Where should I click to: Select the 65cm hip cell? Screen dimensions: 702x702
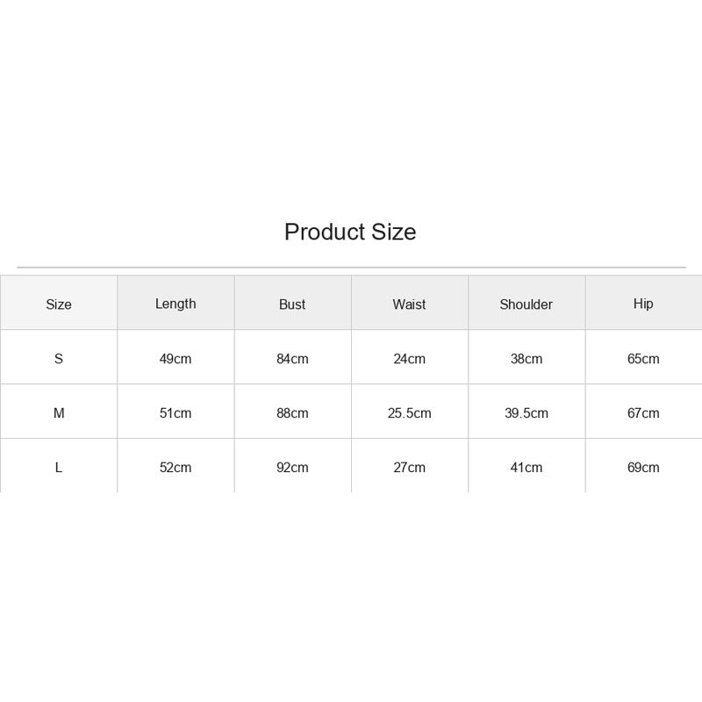point(643,359)
